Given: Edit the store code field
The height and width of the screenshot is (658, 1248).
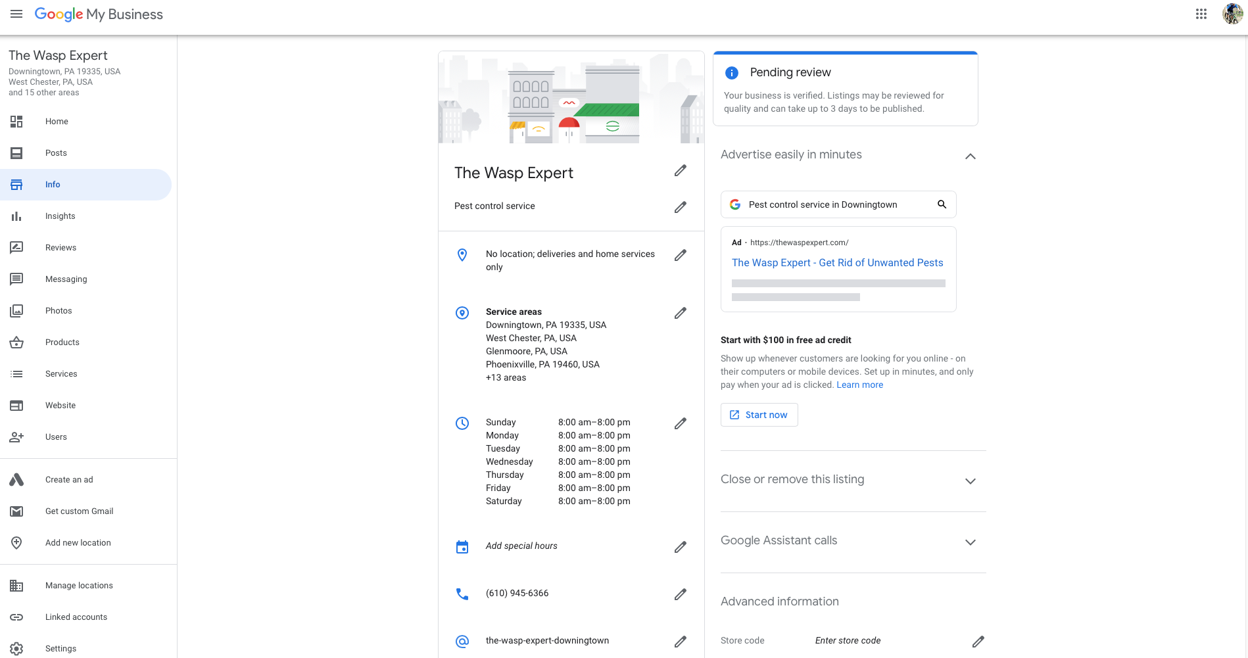Looking at the screenshot, I should (x=978, y=642).
